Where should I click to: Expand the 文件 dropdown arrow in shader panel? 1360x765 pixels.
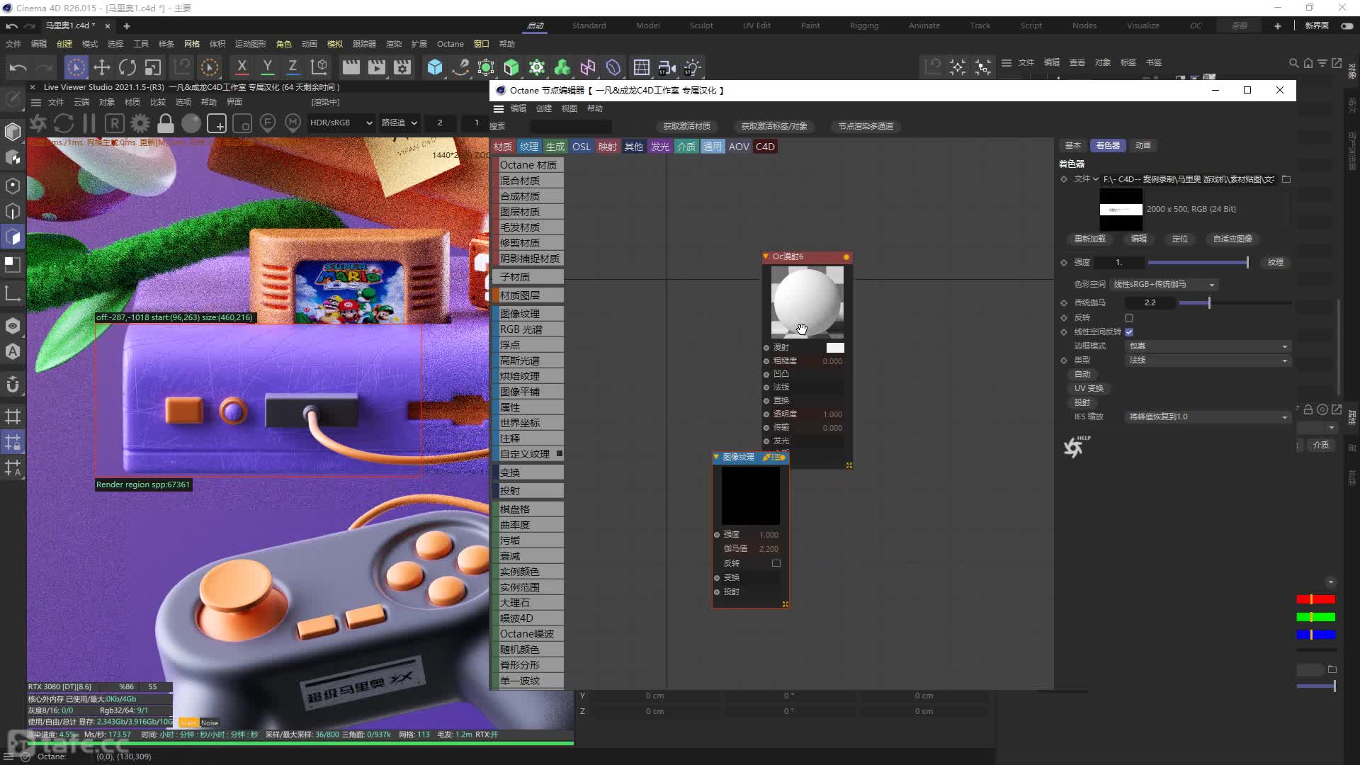pyautogui.click(x=1095, y=179)
